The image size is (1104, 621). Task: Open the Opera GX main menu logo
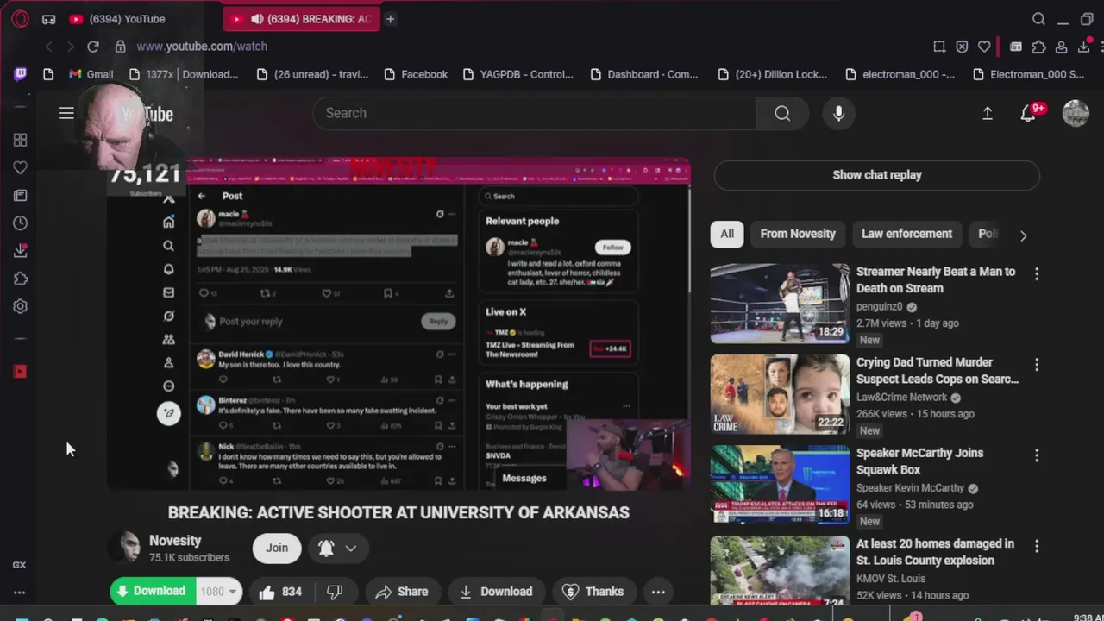[21, 19]
